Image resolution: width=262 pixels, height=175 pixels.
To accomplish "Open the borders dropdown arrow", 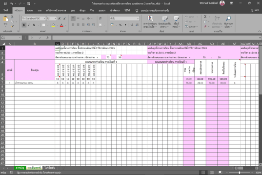I will pos(48,25).
